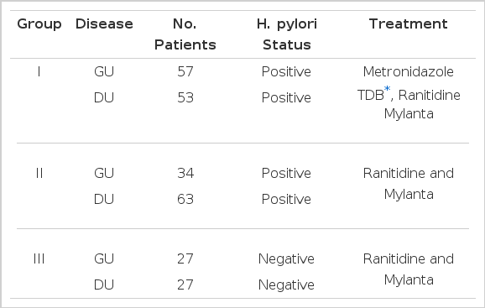This screenshot has width=485, height=308.
Task: Select the 63 patients cell
Action: [185, 199]
